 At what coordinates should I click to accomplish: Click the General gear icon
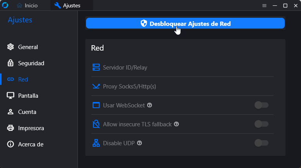pos(11,47)
